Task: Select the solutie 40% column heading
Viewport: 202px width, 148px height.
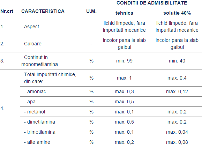Action: click(x=177, y=13)
